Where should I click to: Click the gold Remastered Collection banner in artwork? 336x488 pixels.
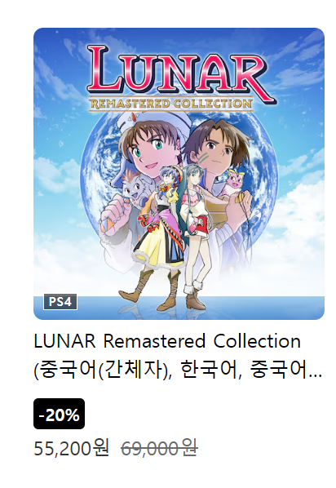coord(170,104)
